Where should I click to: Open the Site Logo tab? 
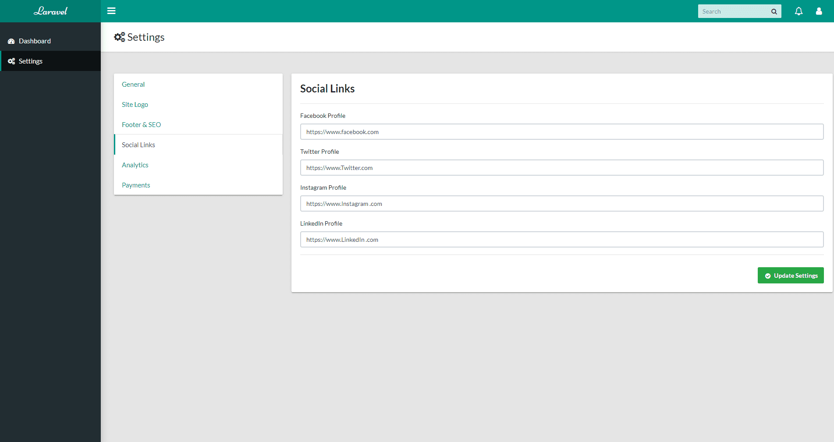click(135, 104)
